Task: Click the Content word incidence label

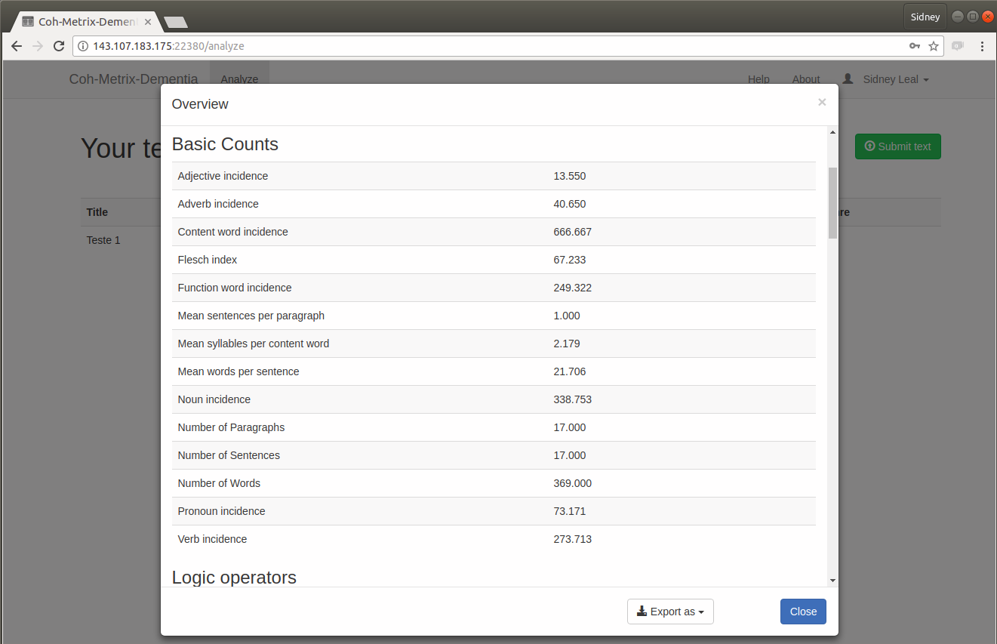Action: click(x=233, y=232)
